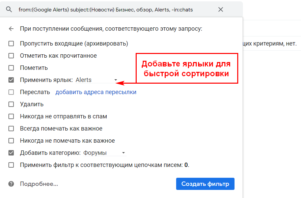This screenshot has width=301, height=198.
Task: Go back using the left arrow icon
Action: coord(11,29)
